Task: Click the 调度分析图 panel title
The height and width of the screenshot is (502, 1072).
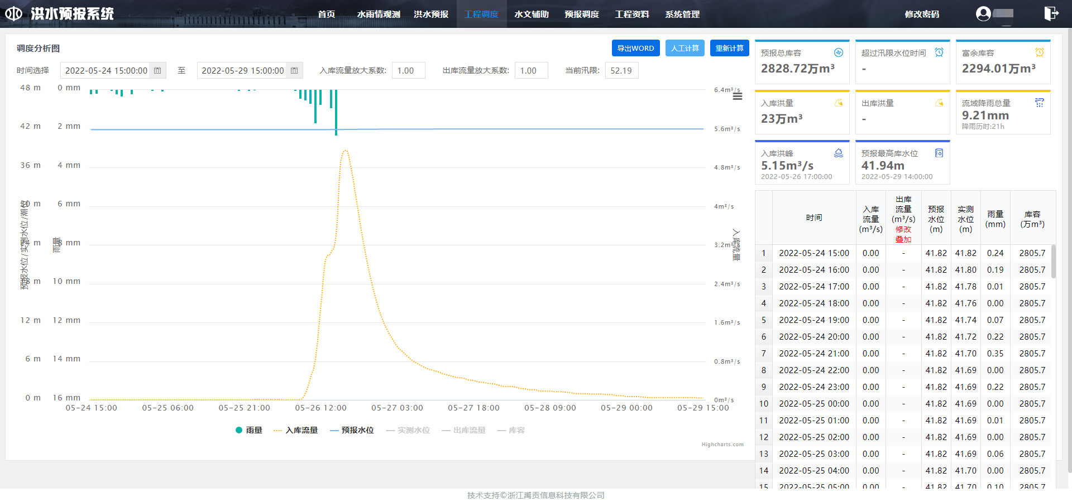Action: [38, 48]
